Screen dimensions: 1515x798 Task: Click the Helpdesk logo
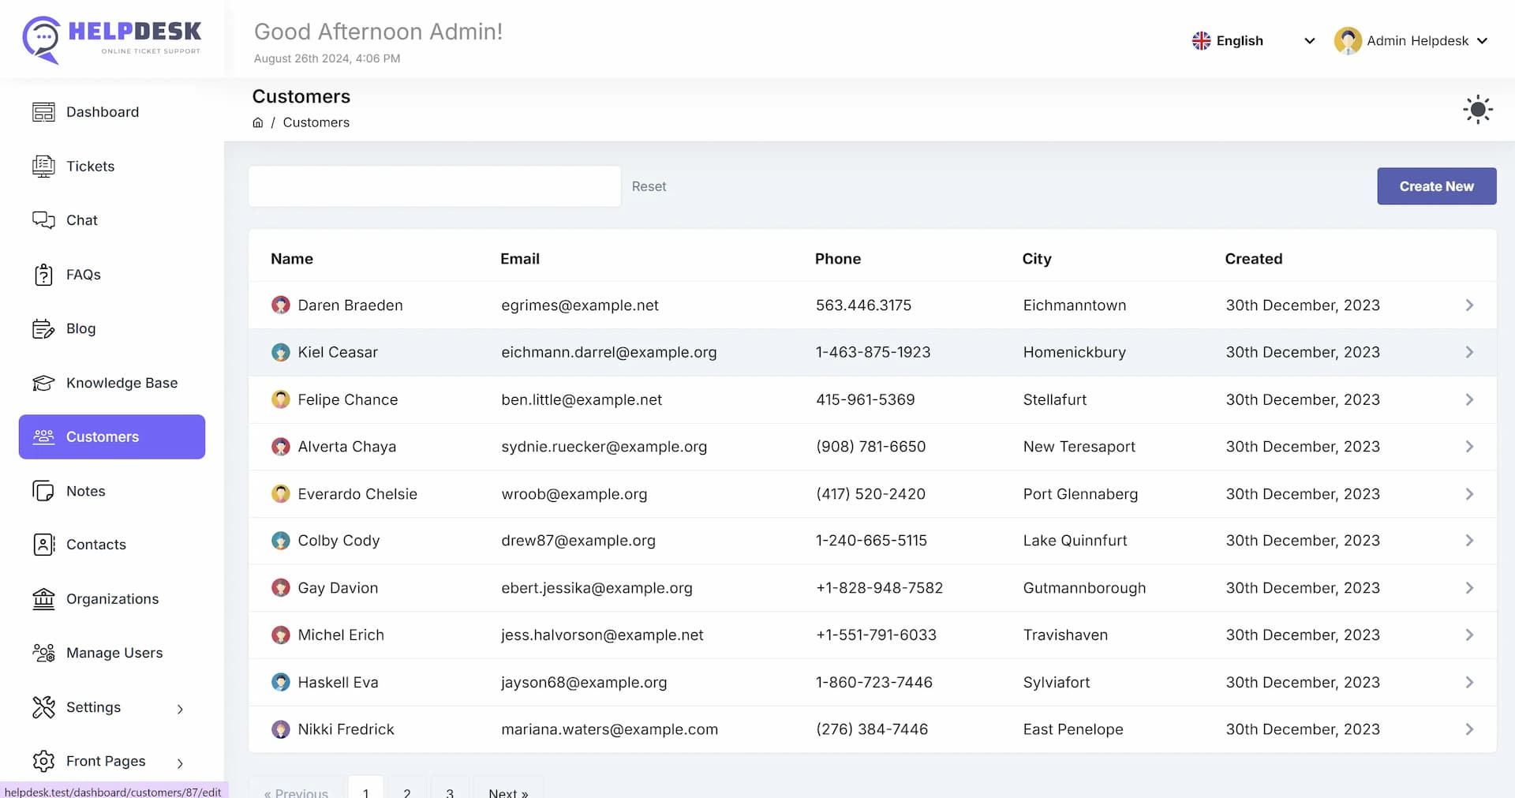pyautogui.click(x=111, y=39)
